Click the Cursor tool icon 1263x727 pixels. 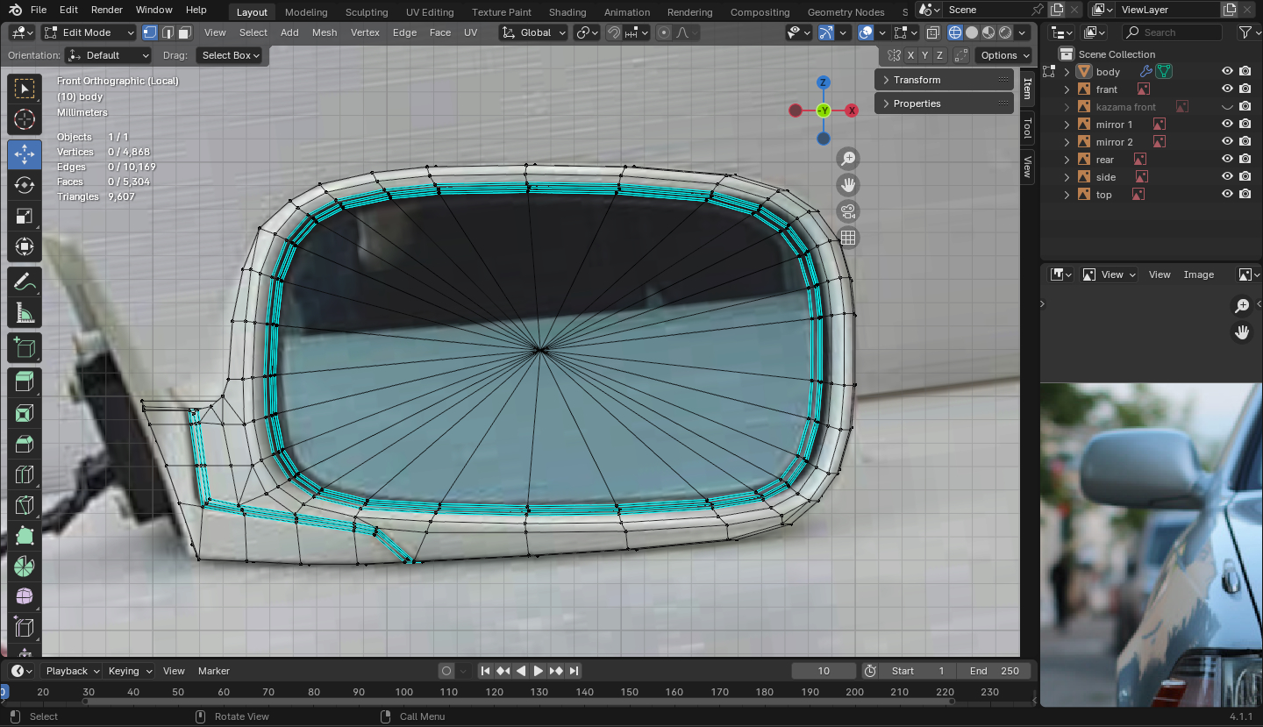point(25,120)
